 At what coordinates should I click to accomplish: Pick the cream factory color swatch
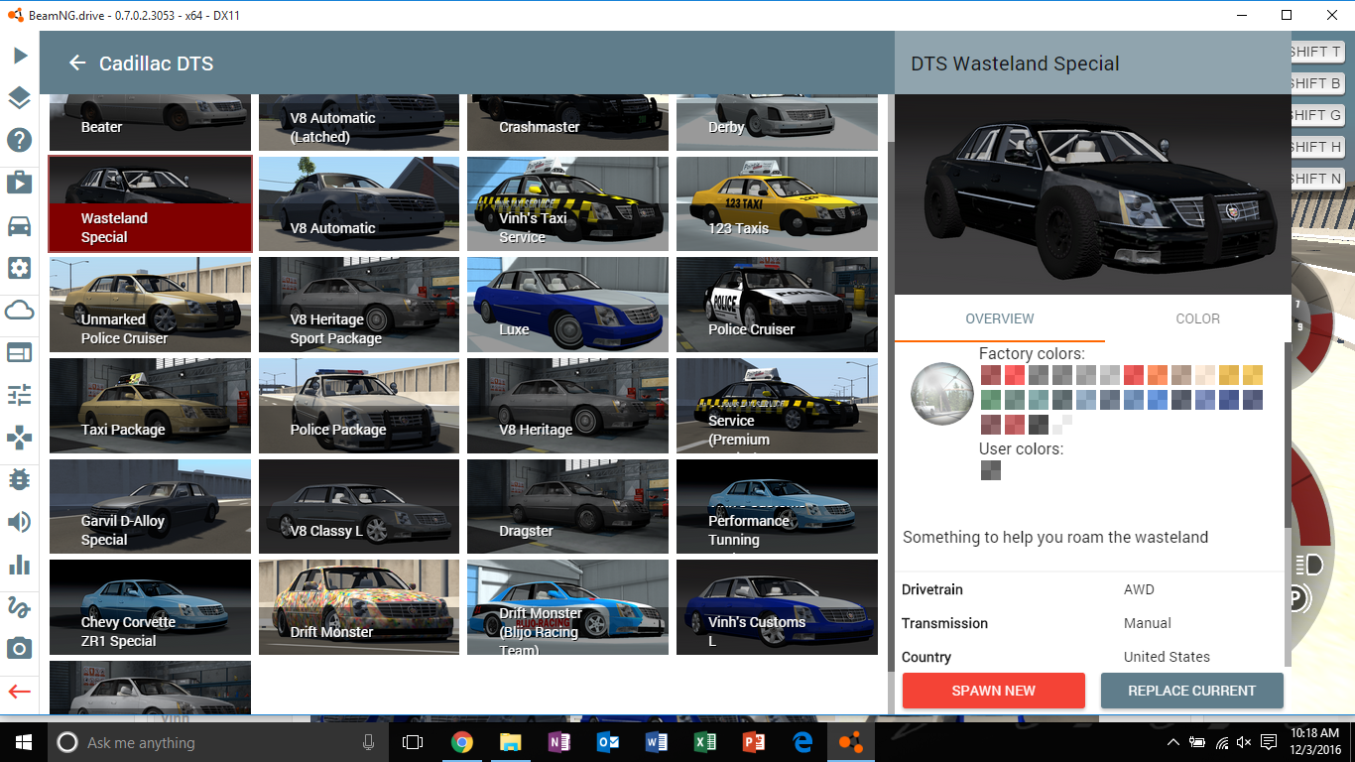(x=1205, y=375)
